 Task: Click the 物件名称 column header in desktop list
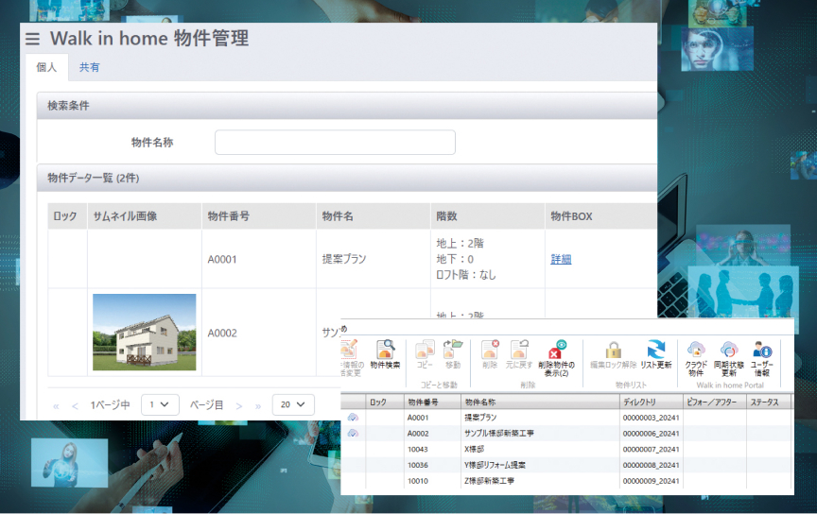[x=540, y=402]
